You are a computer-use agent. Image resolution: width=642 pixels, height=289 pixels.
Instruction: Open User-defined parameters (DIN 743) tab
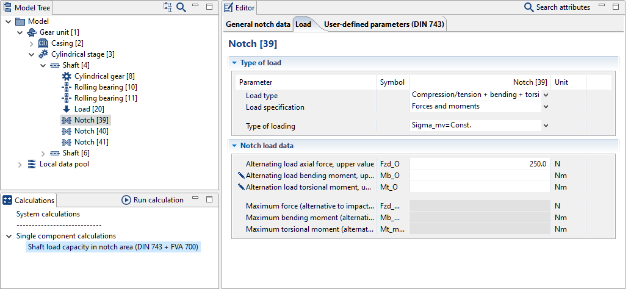tap(384, 24)
